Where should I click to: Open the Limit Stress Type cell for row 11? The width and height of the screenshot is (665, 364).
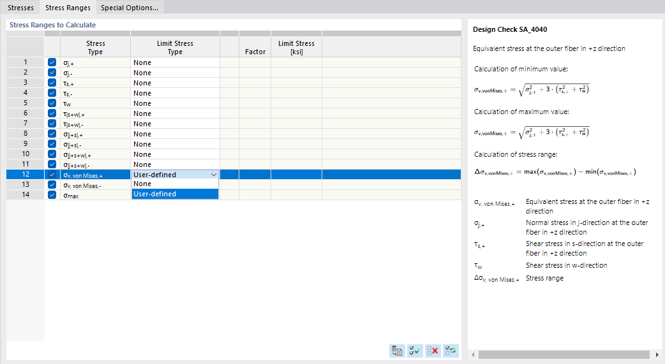[175, 164]
